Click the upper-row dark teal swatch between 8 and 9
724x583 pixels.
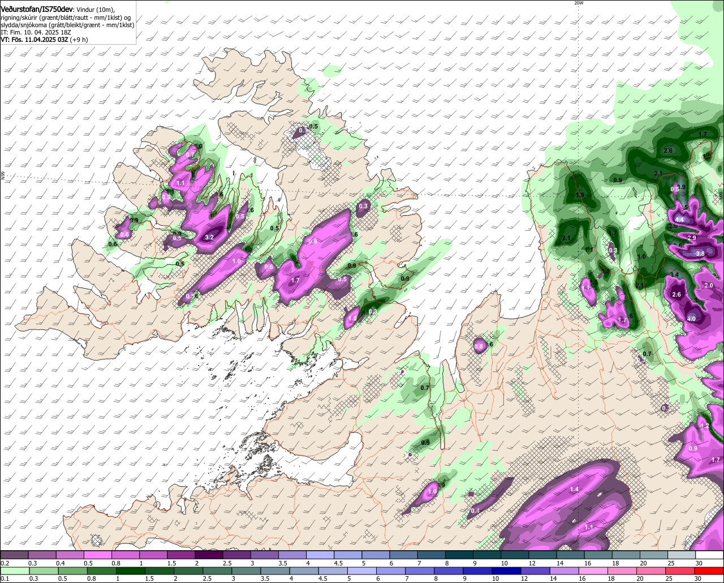(x=459, y=555)
